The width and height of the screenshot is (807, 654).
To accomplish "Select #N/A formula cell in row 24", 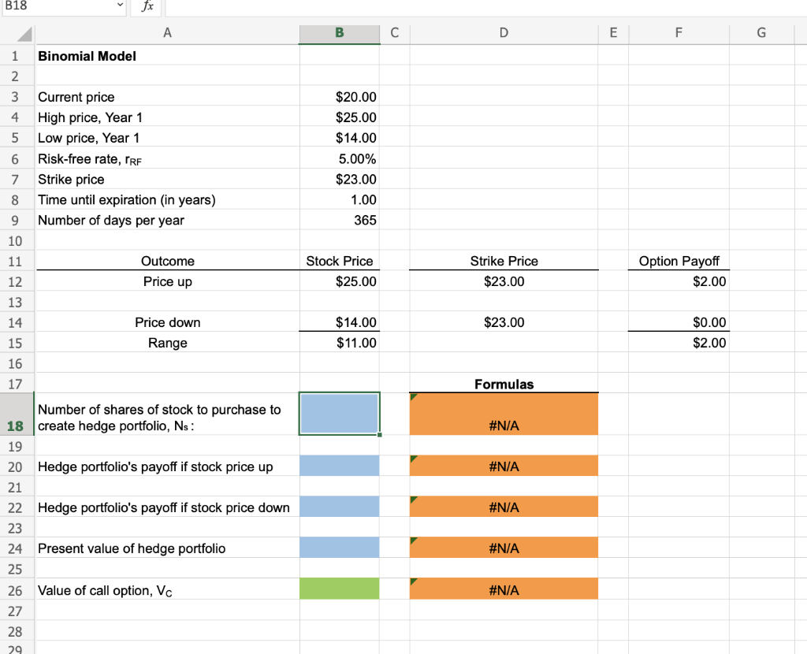I will [504, 548].
